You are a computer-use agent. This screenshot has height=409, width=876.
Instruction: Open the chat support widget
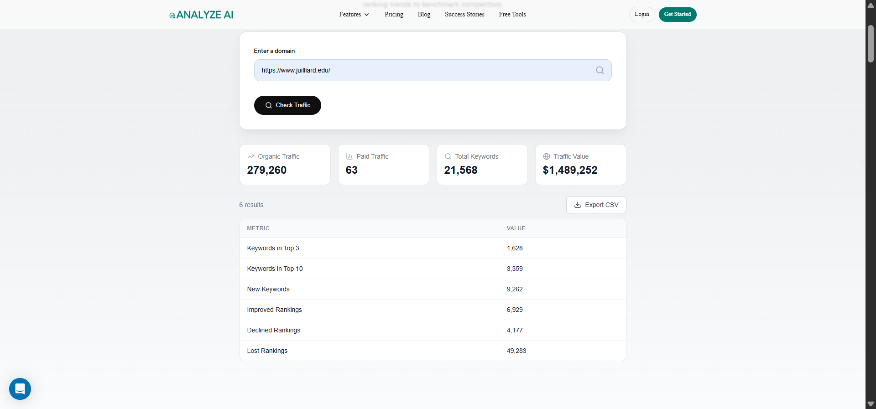[x=20, y=389]
